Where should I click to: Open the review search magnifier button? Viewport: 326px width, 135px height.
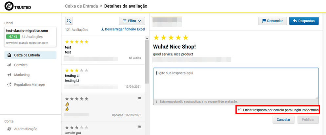tap(69, 21)
